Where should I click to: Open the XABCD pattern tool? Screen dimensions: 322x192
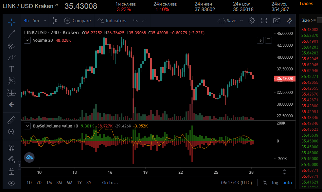[11, 81]
